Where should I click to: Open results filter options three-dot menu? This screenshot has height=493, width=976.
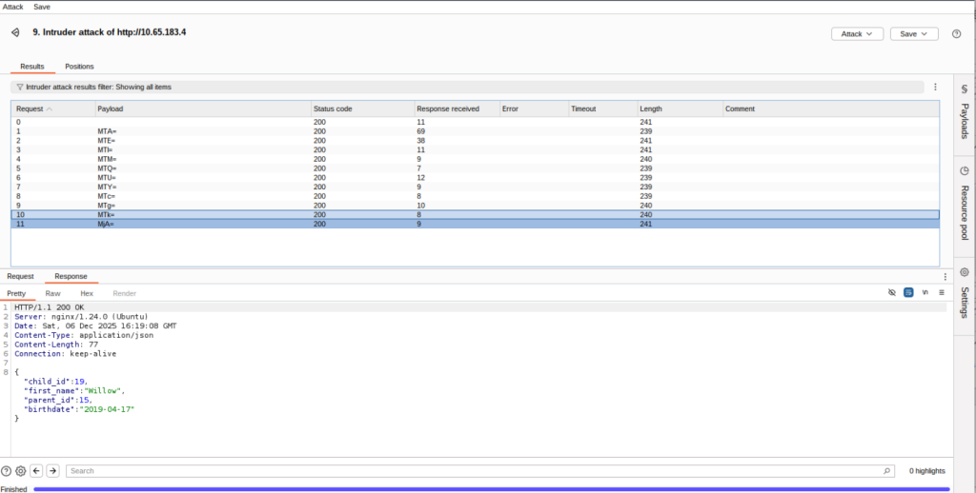[935, 87]
